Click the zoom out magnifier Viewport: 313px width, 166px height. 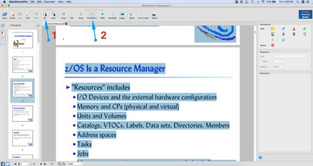[63, 164]
